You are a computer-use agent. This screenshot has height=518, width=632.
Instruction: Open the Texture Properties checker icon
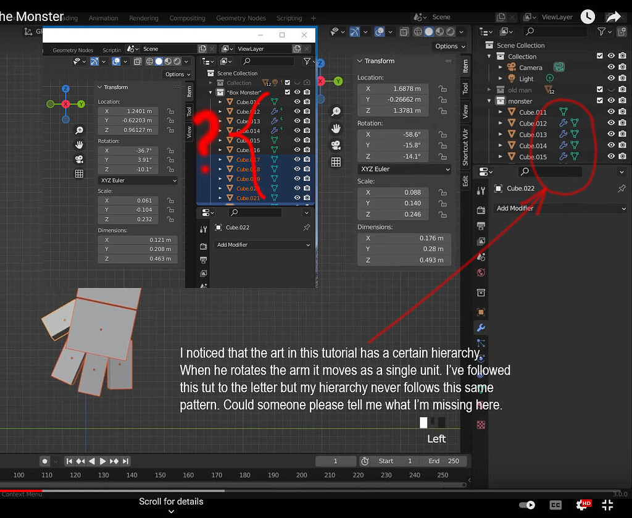481,425
